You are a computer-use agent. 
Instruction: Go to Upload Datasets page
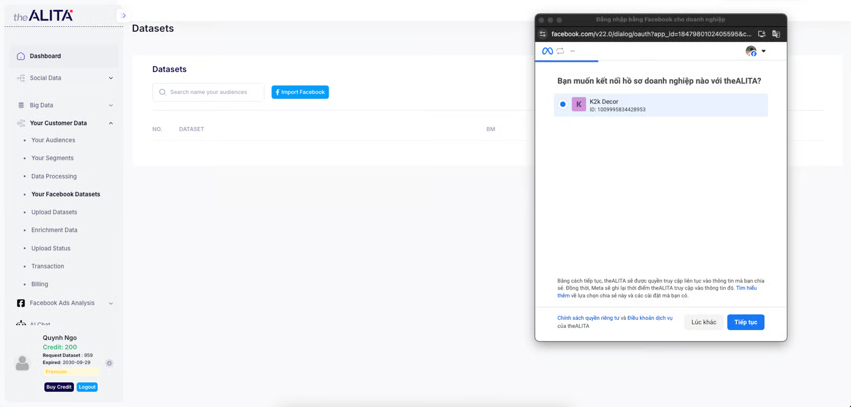pyautogui.click(x=54, y=212)
